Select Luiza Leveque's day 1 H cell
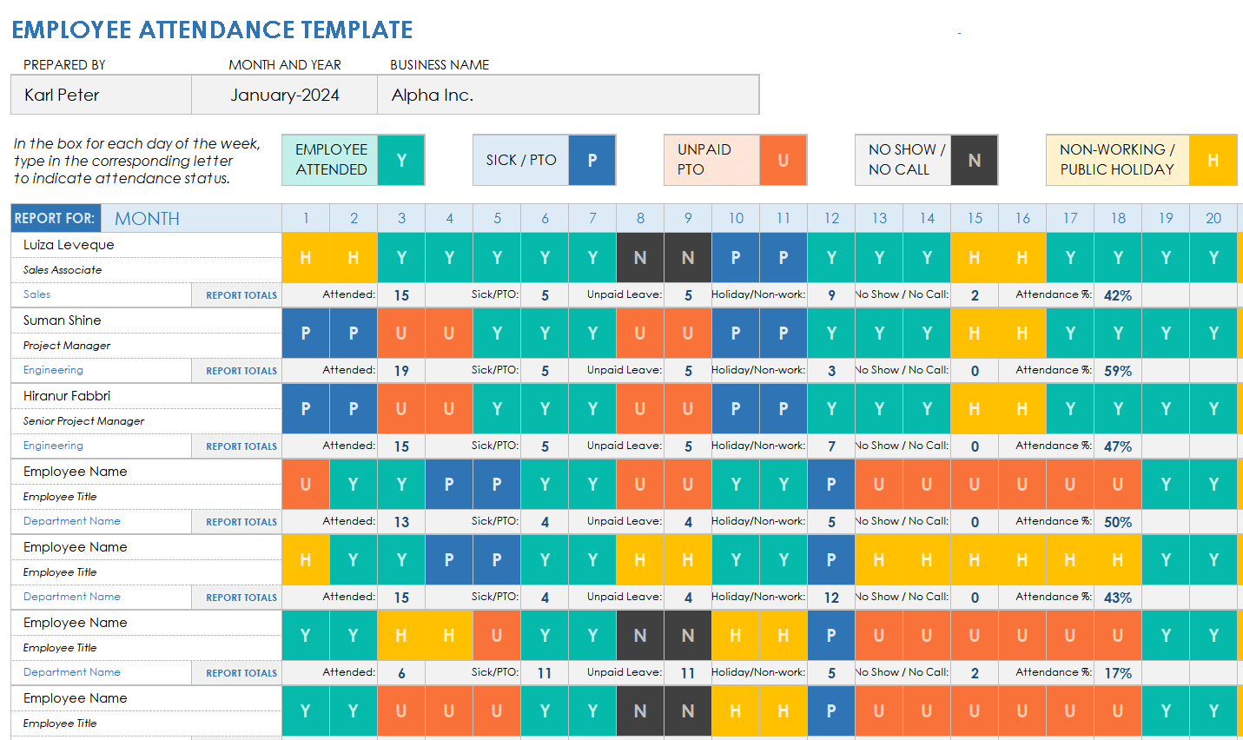 [x=306, y=257]
